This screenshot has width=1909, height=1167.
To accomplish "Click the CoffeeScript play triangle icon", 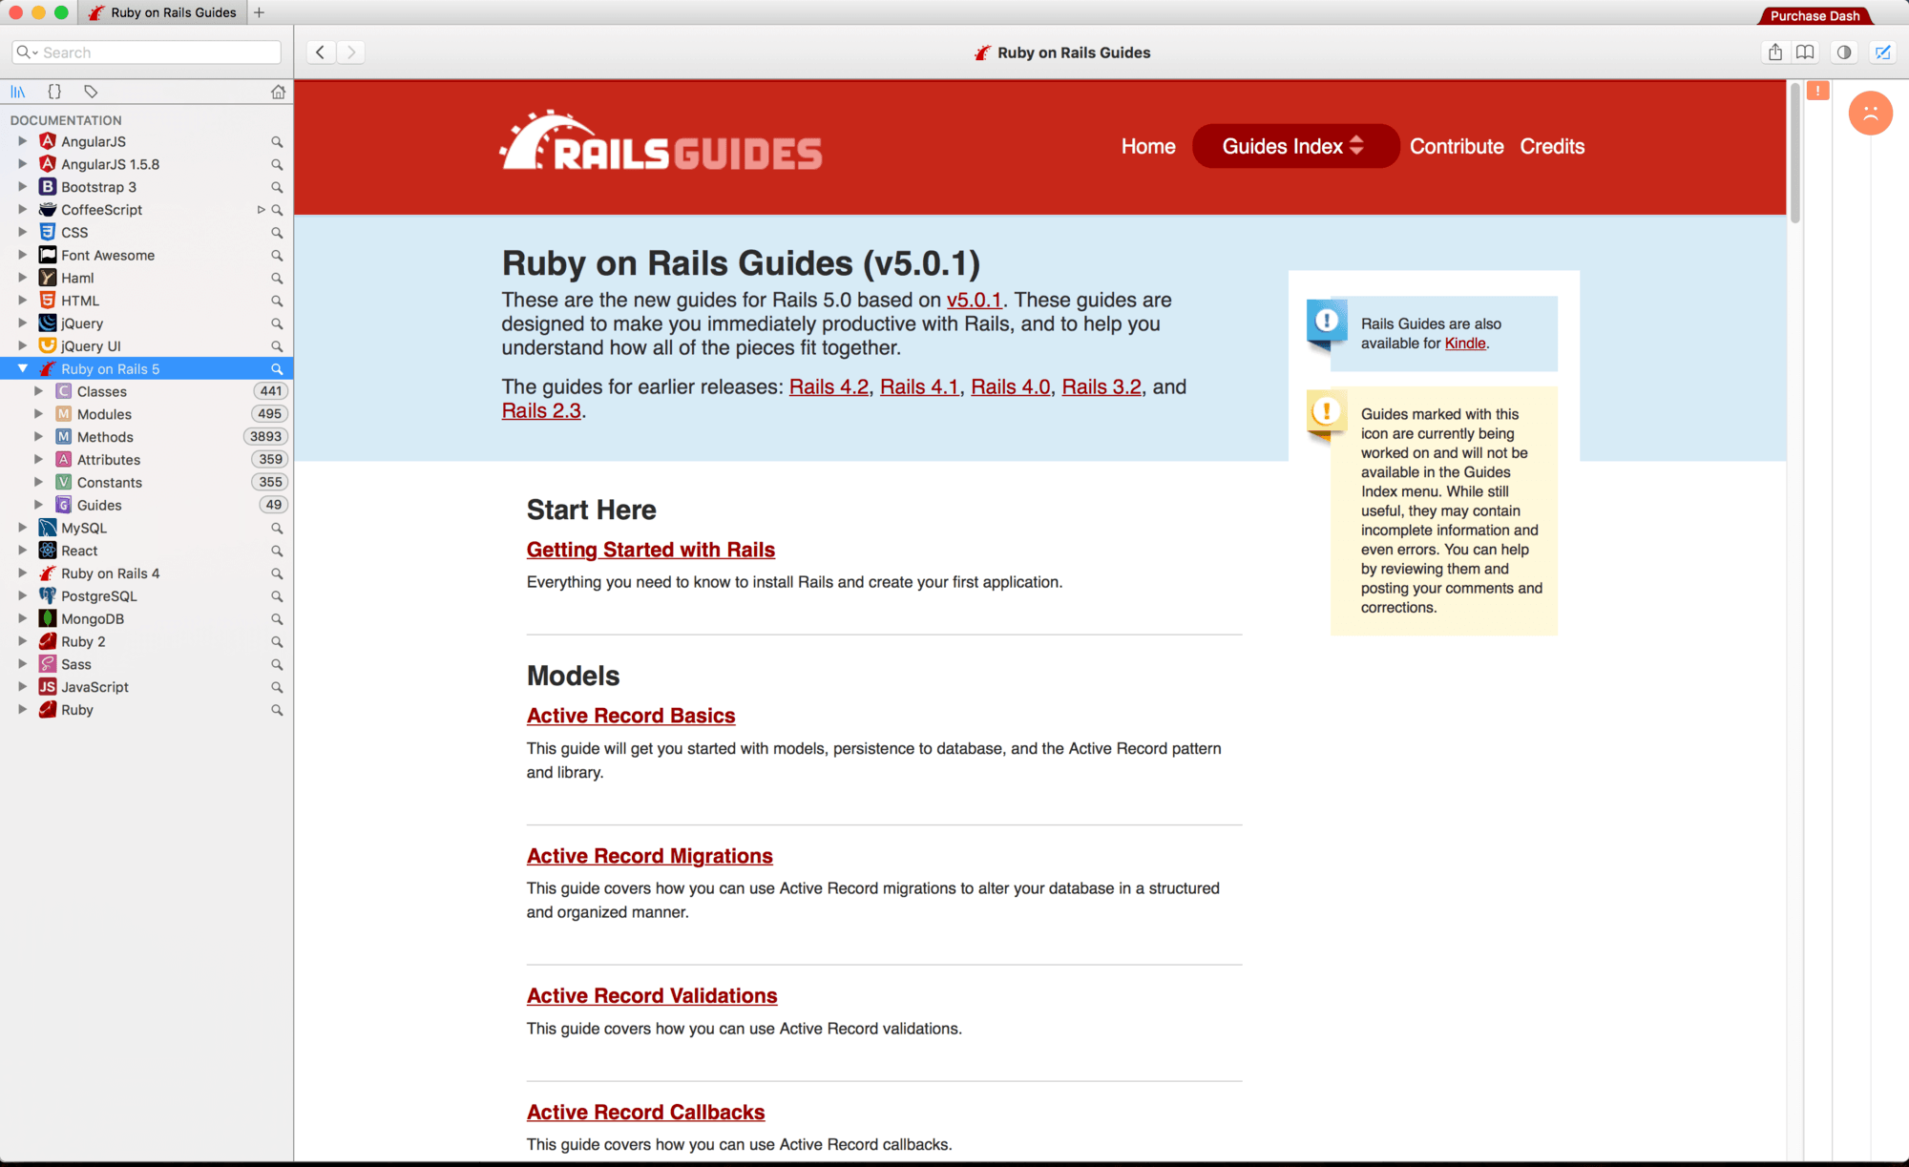I will click(x=261, y=210).
